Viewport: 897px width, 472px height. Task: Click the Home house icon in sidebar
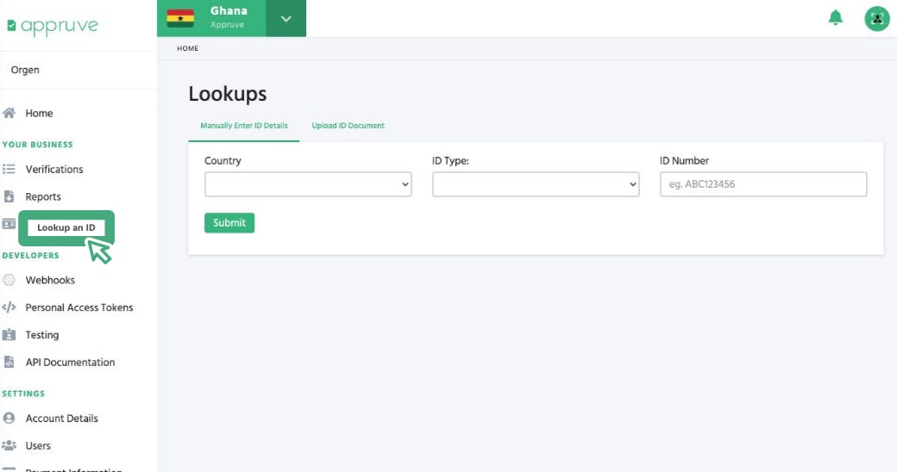9,113
